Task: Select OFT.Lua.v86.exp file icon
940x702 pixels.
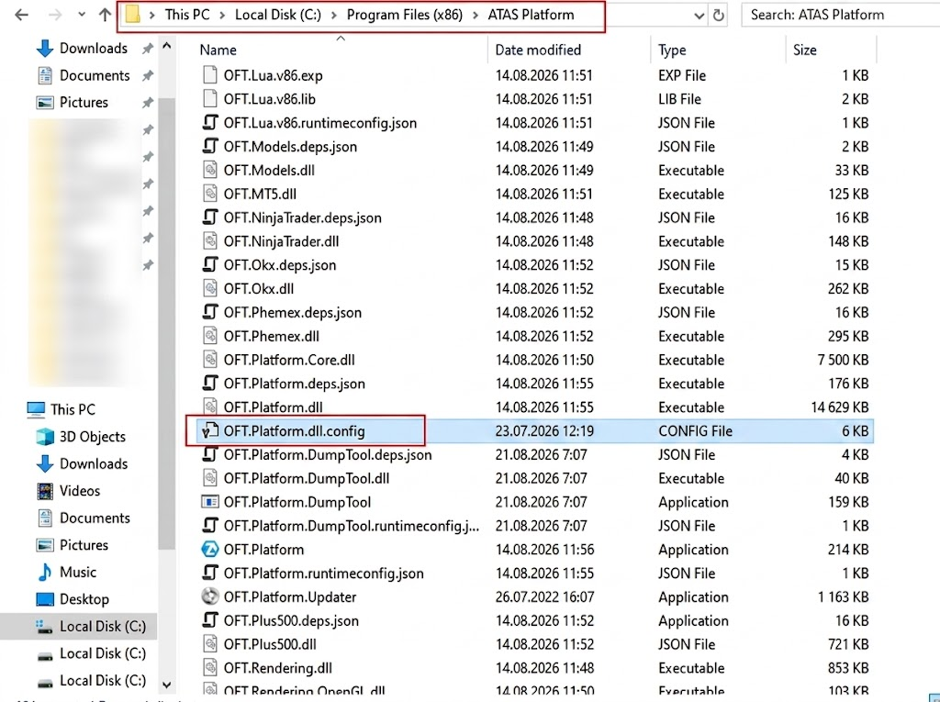Action: point(210,75)
